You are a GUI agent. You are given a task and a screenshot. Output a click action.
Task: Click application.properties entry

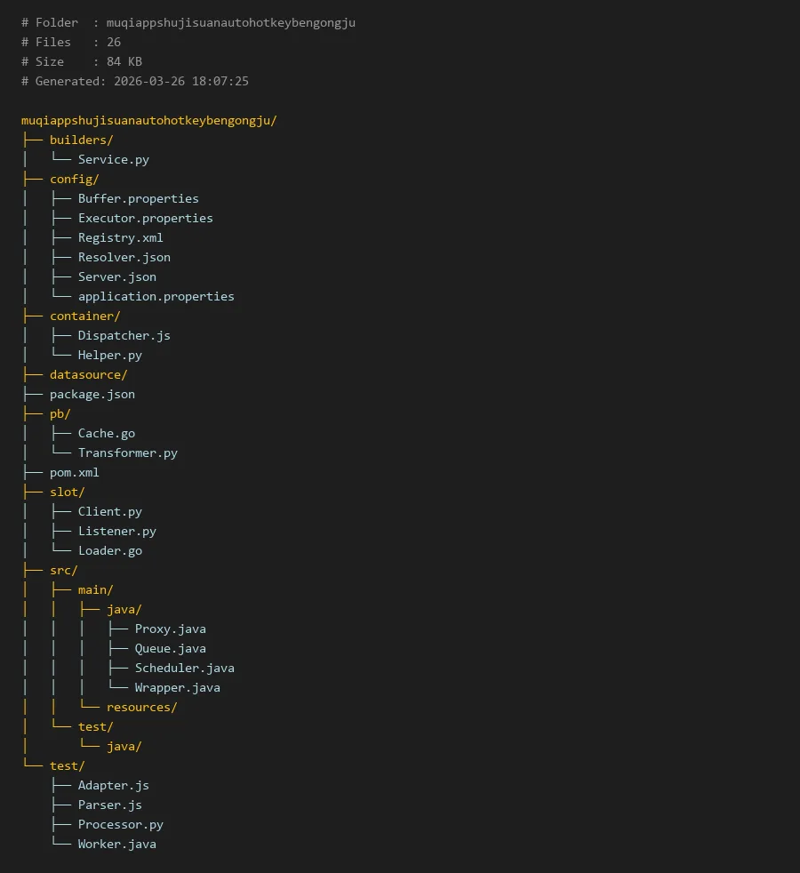(156, 296)
